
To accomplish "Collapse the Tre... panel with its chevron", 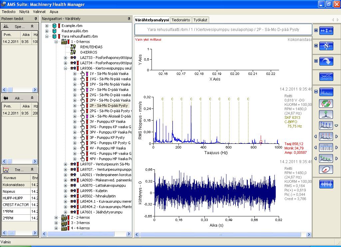I will (x=32, y=169).
